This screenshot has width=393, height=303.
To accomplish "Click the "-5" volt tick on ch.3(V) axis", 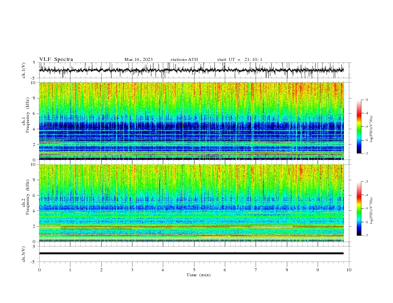I will (34, 262).
